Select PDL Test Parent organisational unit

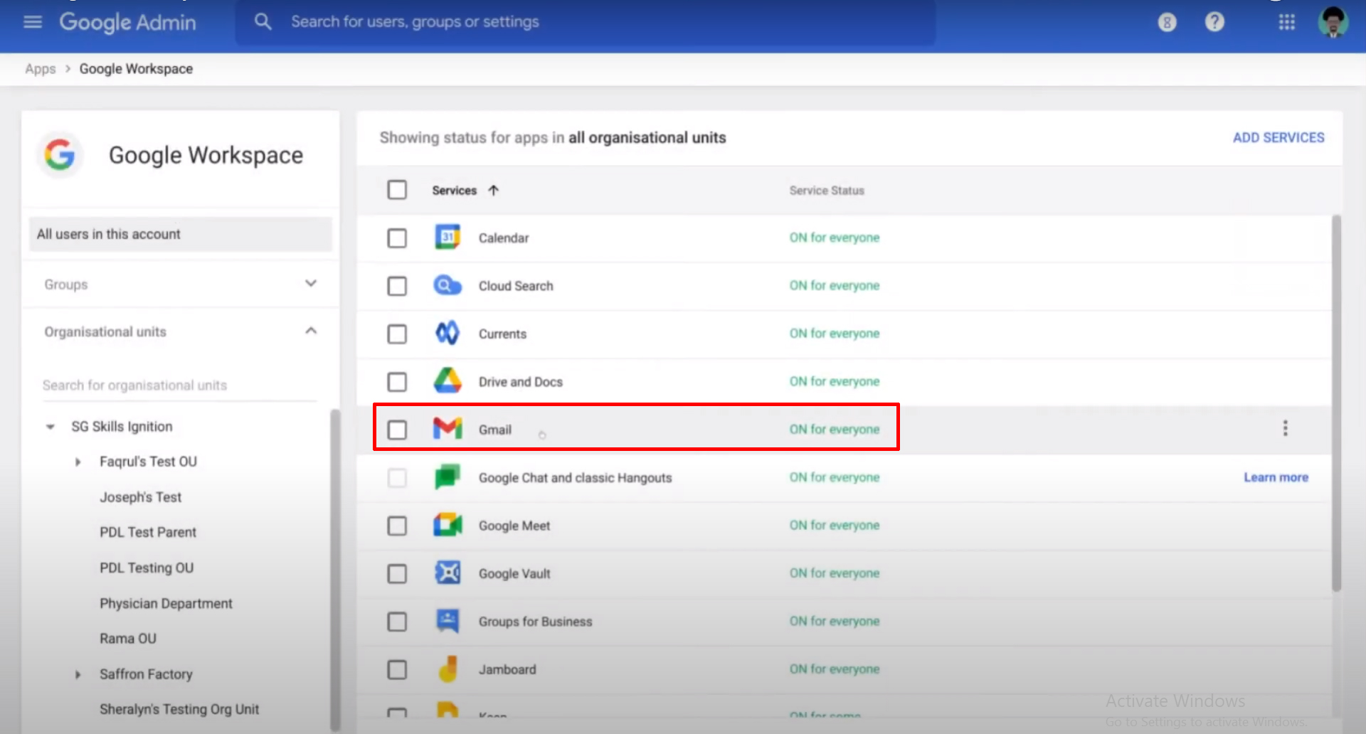pyautogui.click(x=148, y=532)
